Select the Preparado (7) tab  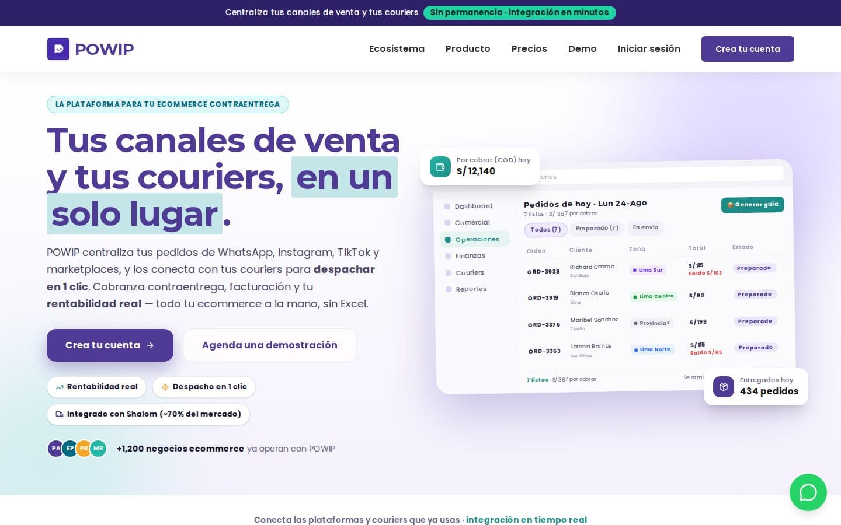pyautogui.click(x=597, y=229)
